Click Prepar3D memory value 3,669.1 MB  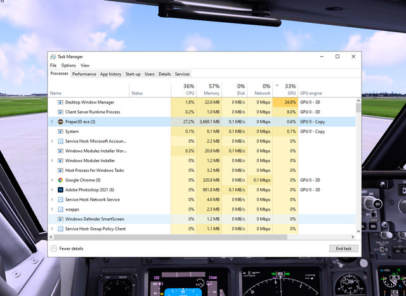(209, 122)
